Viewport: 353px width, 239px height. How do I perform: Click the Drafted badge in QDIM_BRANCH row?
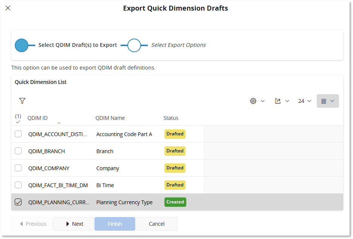(x=175, y=151)
